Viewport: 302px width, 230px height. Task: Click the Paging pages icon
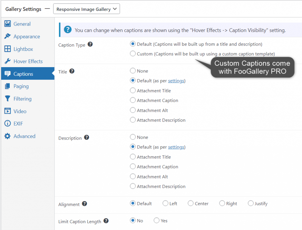(7, 86)
